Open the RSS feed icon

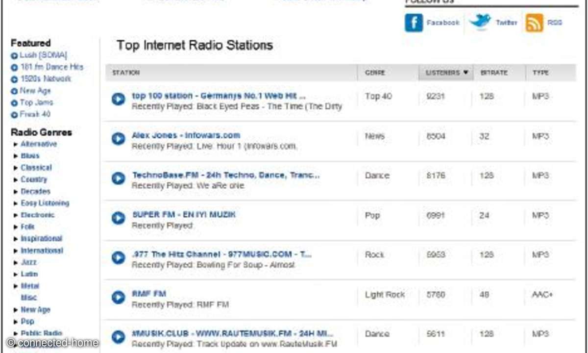tap(534, 23)
